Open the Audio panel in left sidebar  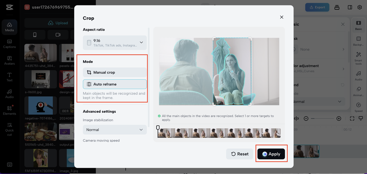pos(9,94)
